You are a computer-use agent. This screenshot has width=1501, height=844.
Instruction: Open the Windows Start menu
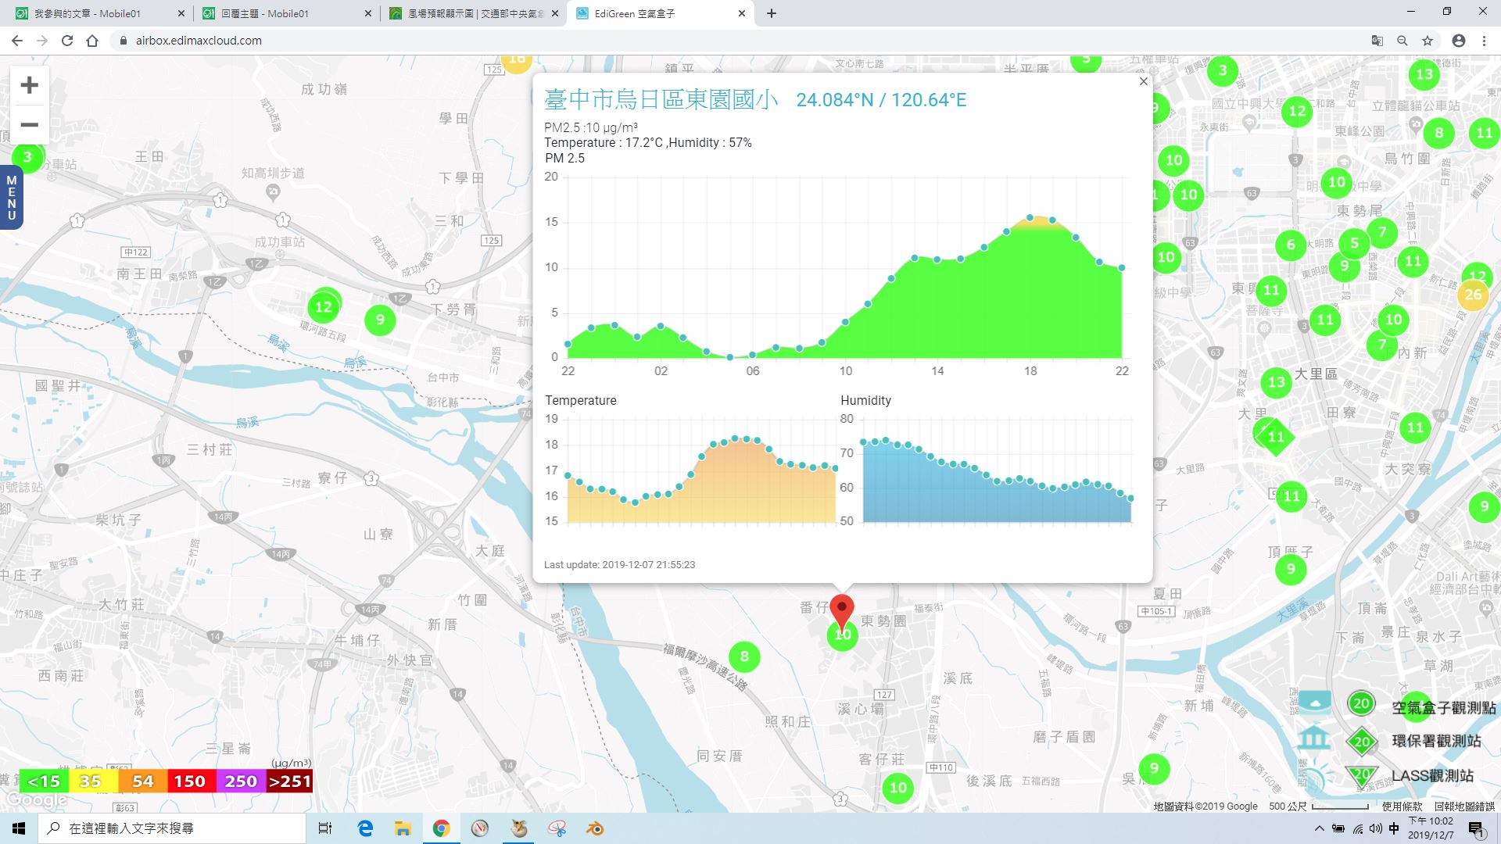(19, 828)
